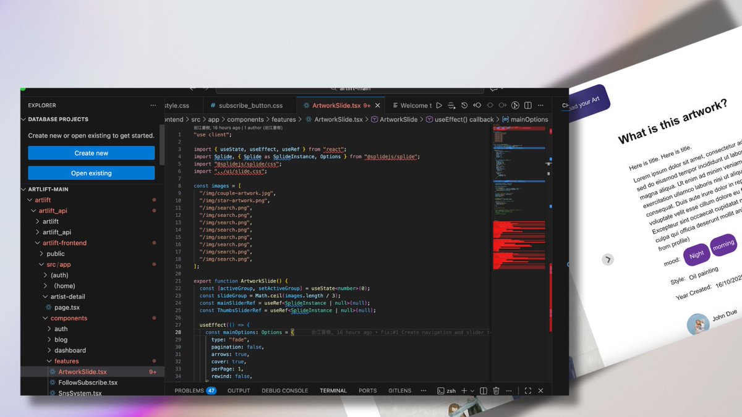Click the Run play icon in editor toolbar
This screenshot has height=417, width=742.
coord(439,106)
